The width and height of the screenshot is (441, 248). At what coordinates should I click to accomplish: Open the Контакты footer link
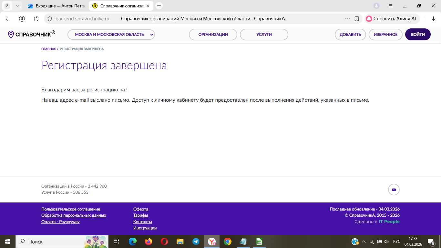click(x=143, y=222)
